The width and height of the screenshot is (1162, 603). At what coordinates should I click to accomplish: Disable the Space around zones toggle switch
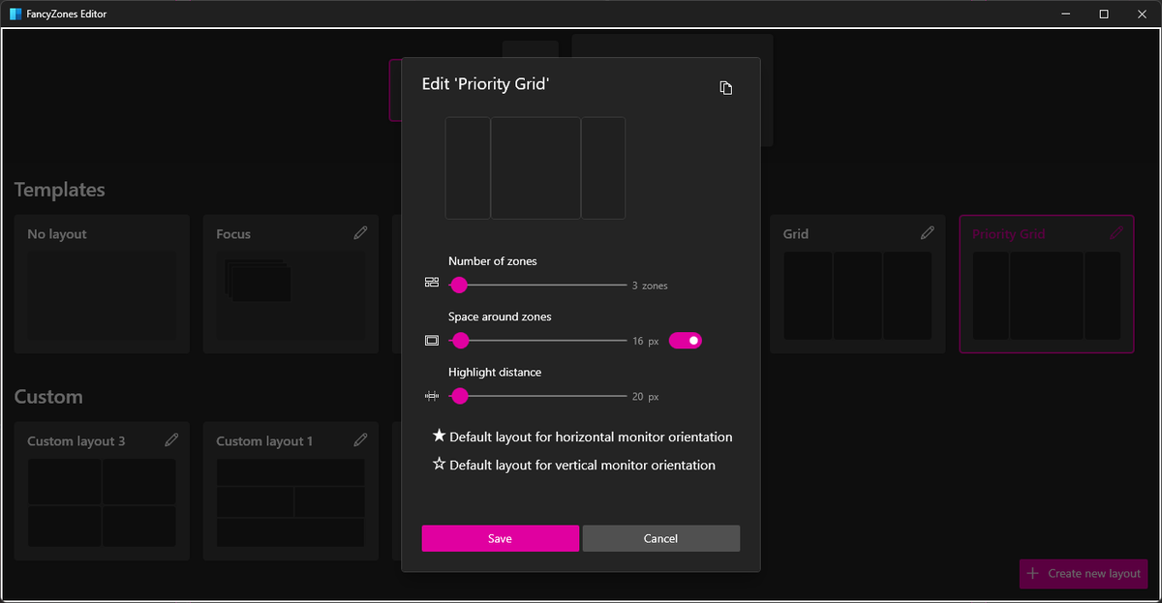pyautogui.click(x=685, y=340)
